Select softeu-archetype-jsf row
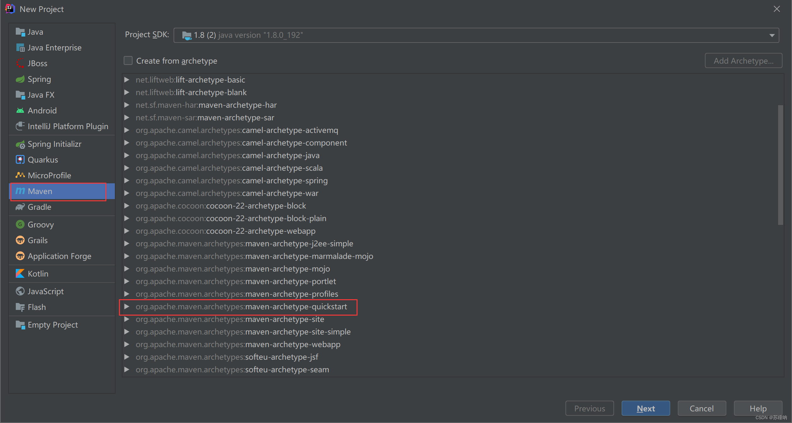Viewport: 792px width, 423px height. 453,357
